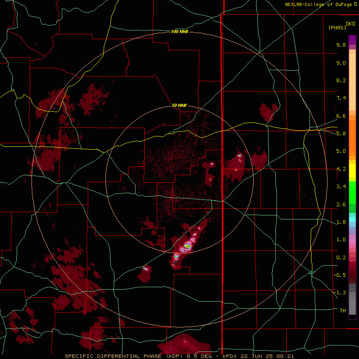Click the 5.0 scale value
This screenshot has height=359, width=359.
[x=341, y=151]
